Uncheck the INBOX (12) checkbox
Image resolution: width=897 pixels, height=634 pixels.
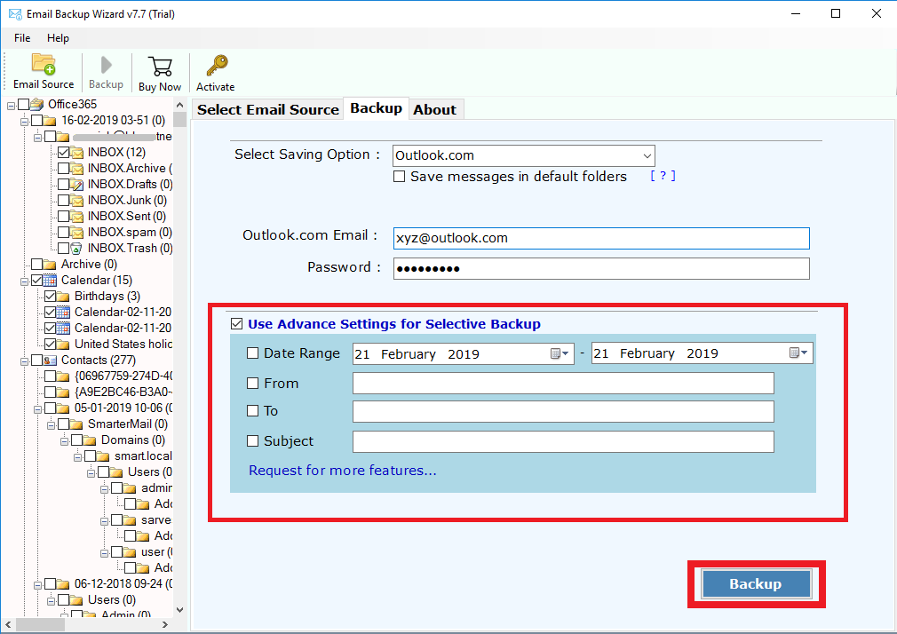point(63,152)
